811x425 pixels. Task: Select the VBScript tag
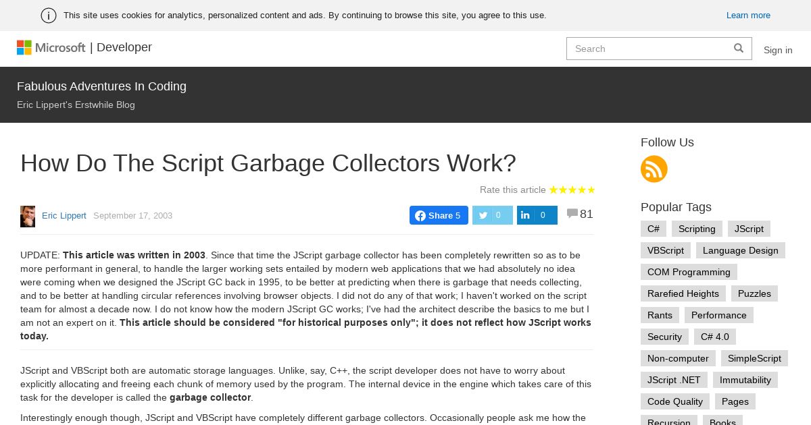[x=666, y=250]
